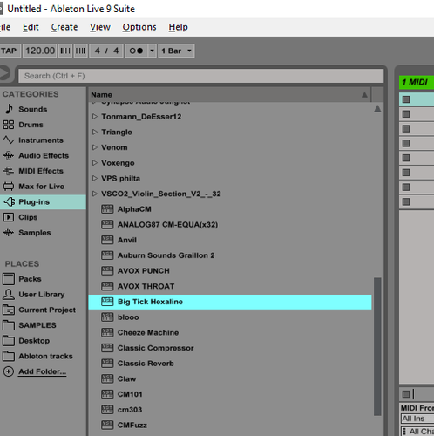The width and height of the screenshot is (434, 436).
Task: Select the Plug-ins category
Action: tap(43, 201)
